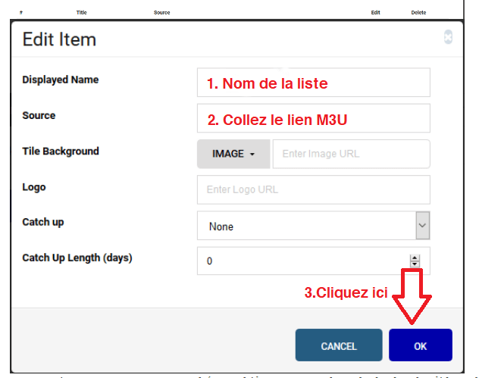479x378 pixels.
Task: Focus the Source M3U link field
Action: 313,119
